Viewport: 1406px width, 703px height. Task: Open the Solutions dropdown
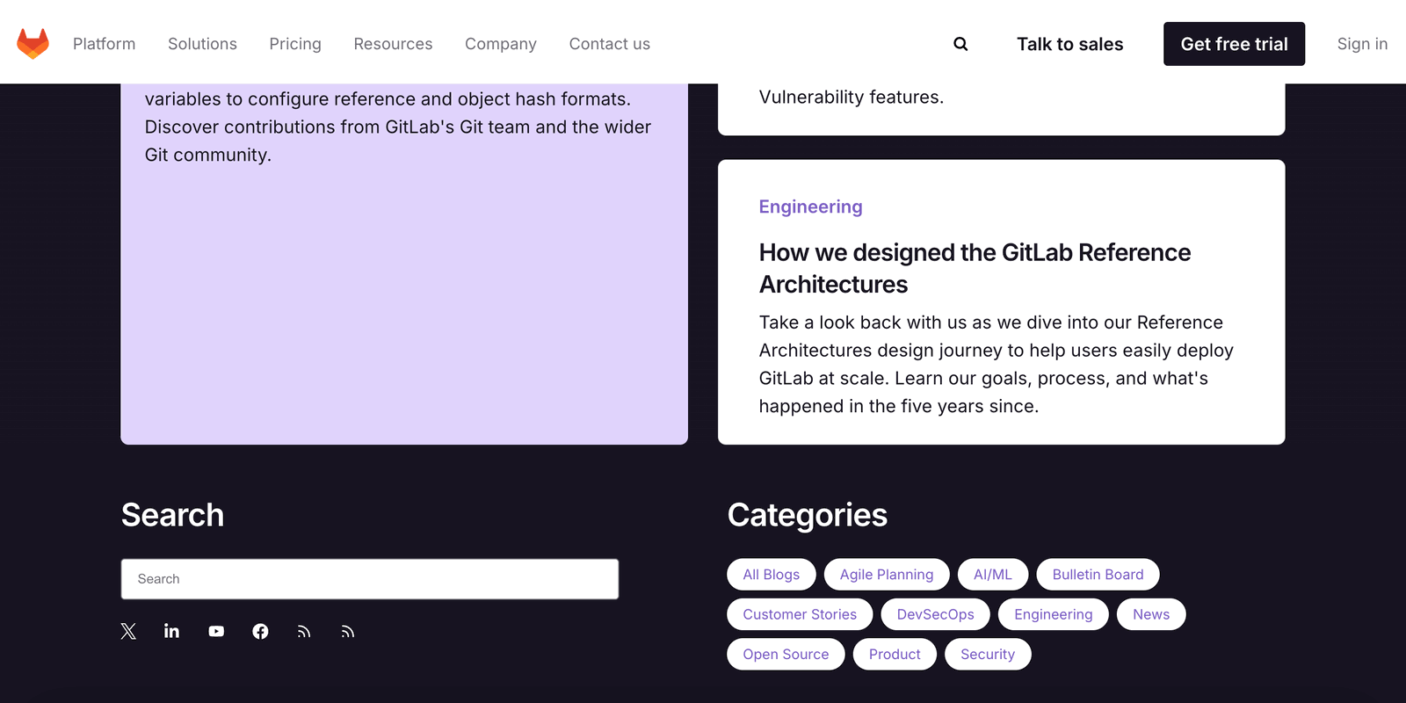click(x=202, y=43)
